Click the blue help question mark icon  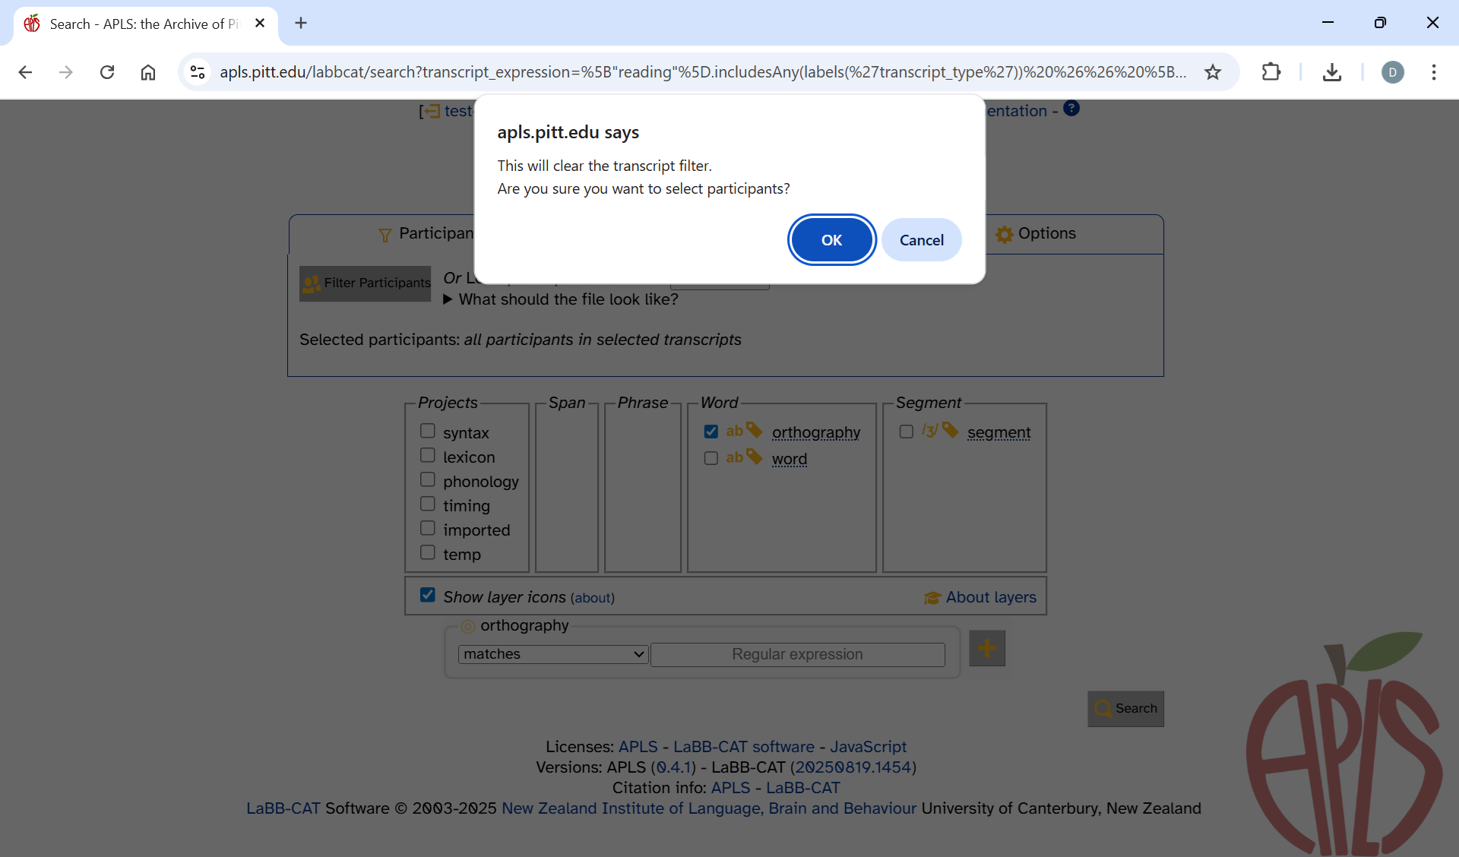(x=1071, y=109)
